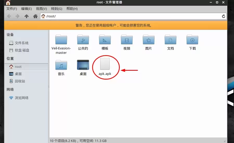
Task: Minimize the file manager window
Action: pyautogui.click(x=211, y=2)
